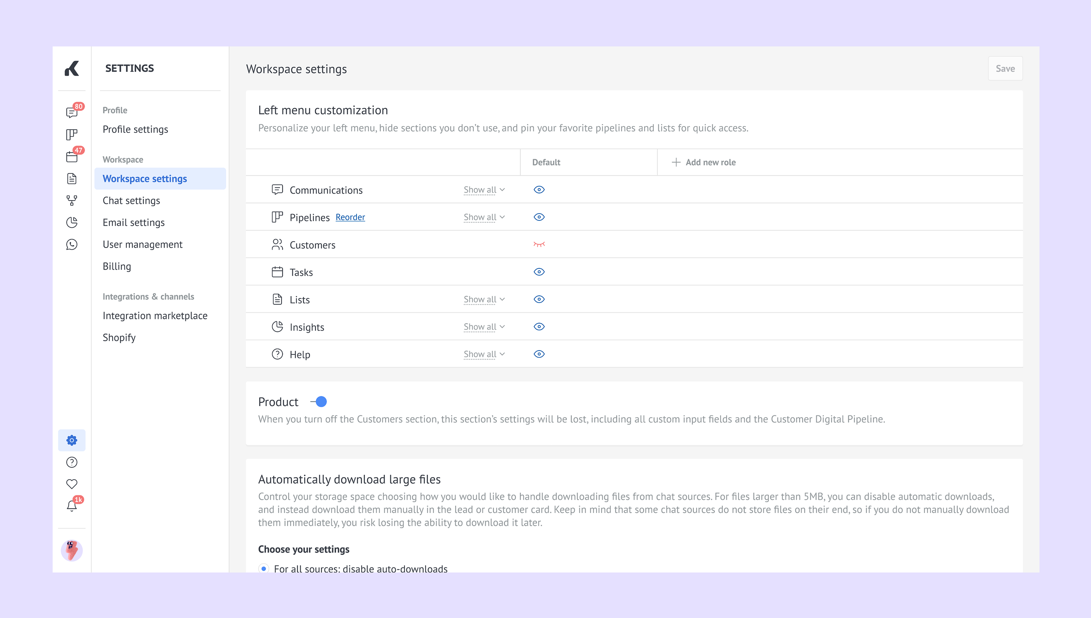Open the Pipelines board icon in sidebar

tap(72, 134)
